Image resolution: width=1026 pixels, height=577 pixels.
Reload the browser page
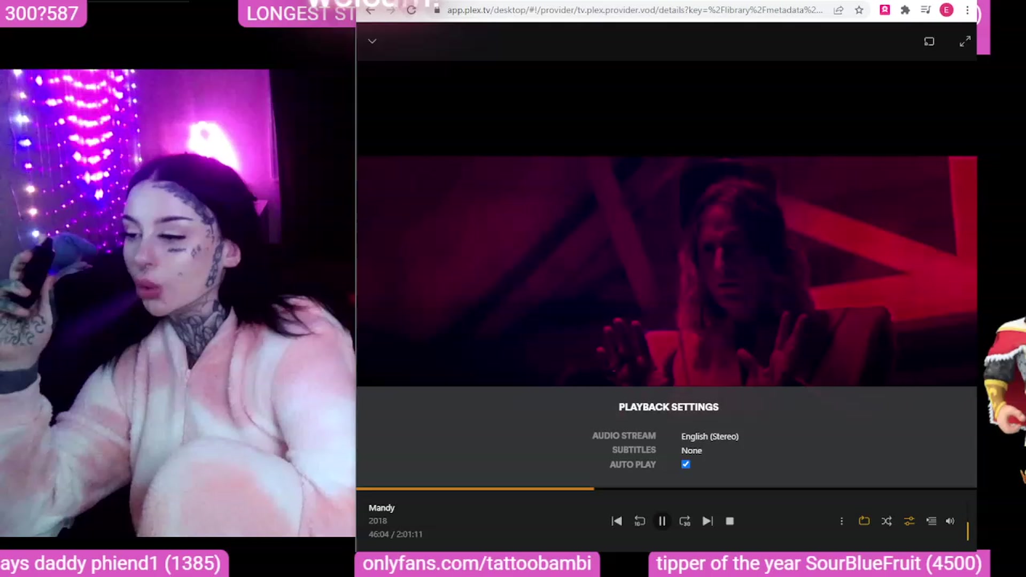(411, 10)
